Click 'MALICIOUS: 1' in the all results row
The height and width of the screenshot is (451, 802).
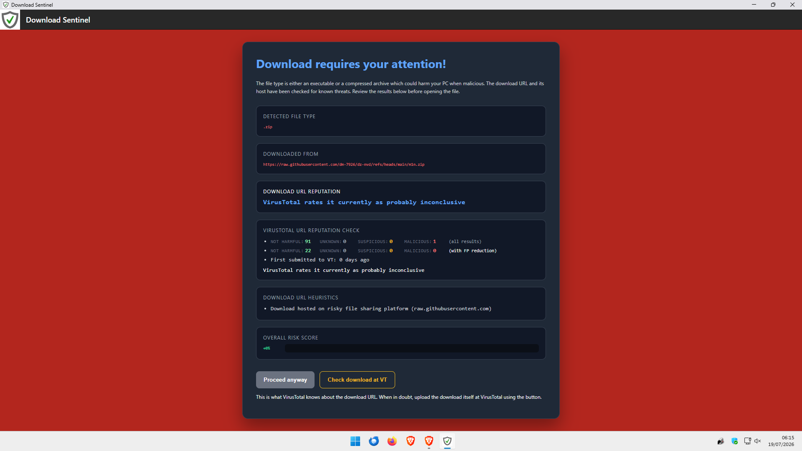click(x=420, y=241)
